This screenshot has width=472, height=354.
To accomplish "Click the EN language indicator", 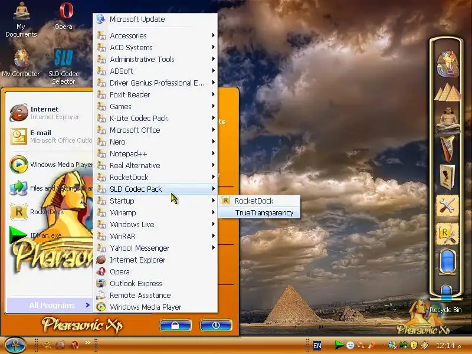I will [x=317, y=346].
